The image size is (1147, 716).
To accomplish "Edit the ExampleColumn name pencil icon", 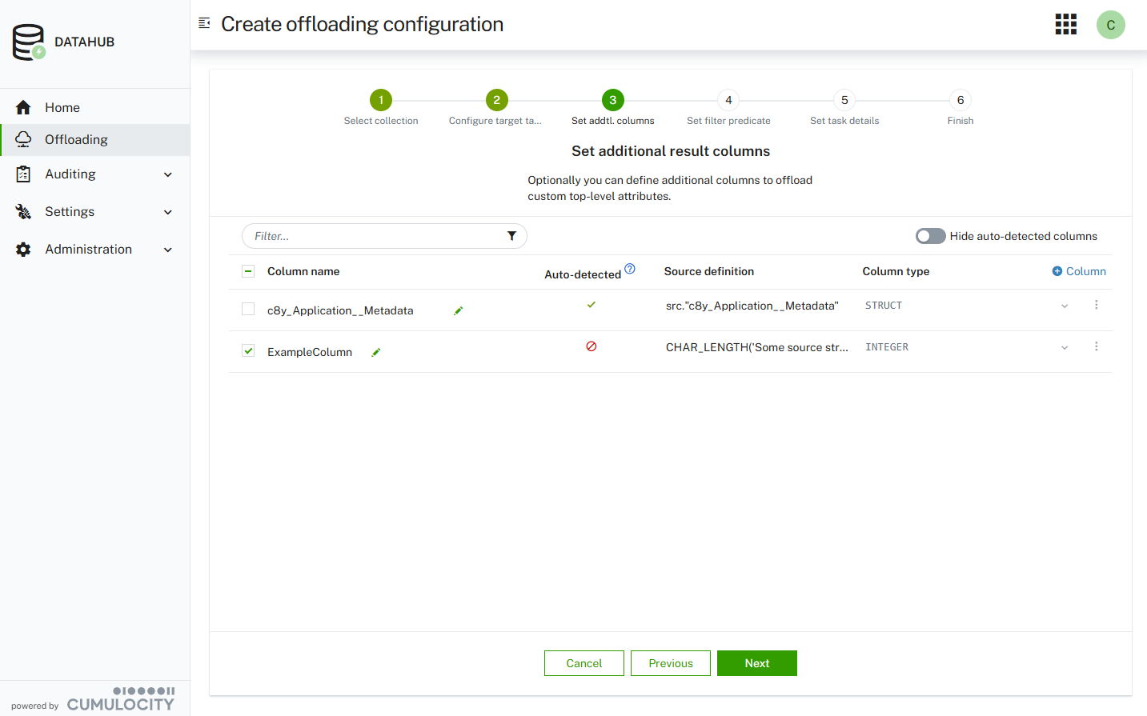I will (376, 352).
